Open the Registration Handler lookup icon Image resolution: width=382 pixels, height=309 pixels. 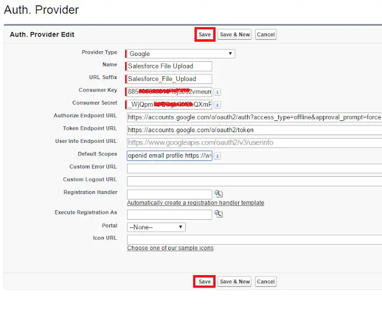(x=218, y=193)
